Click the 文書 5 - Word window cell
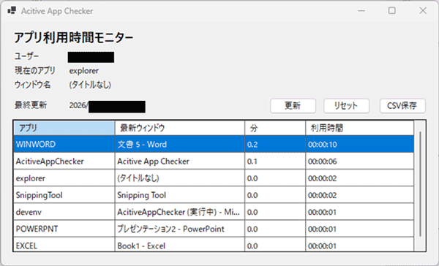 [180, 145]
